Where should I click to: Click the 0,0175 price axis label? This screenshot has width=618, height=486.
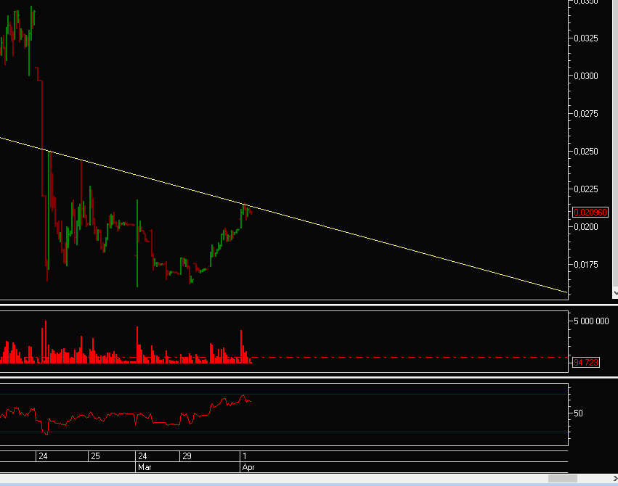click(585, 265)
